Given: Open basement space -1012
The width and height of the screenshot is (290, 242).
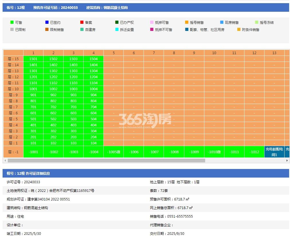Looking at the screenshot, I should pos(254,152).
